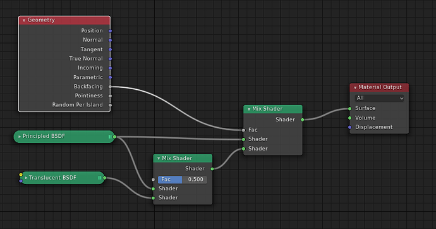Collapse the Mix Shader node holding the Fac slider
The width and height of the screenshot is (436, 229).
pyautogui.click(x=159, y=158)
